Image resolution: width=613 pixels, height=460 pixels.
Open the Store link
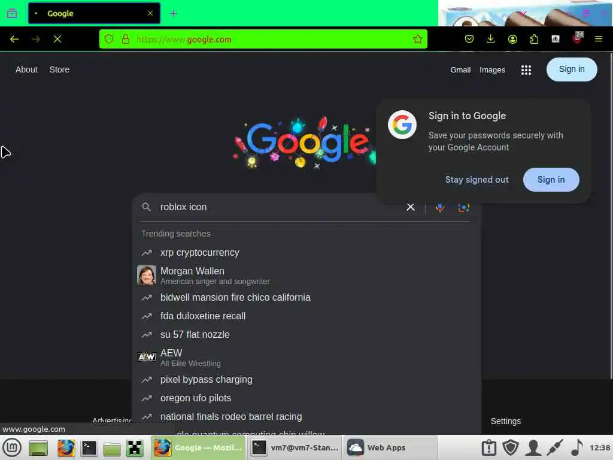click(x=59, y=69)
